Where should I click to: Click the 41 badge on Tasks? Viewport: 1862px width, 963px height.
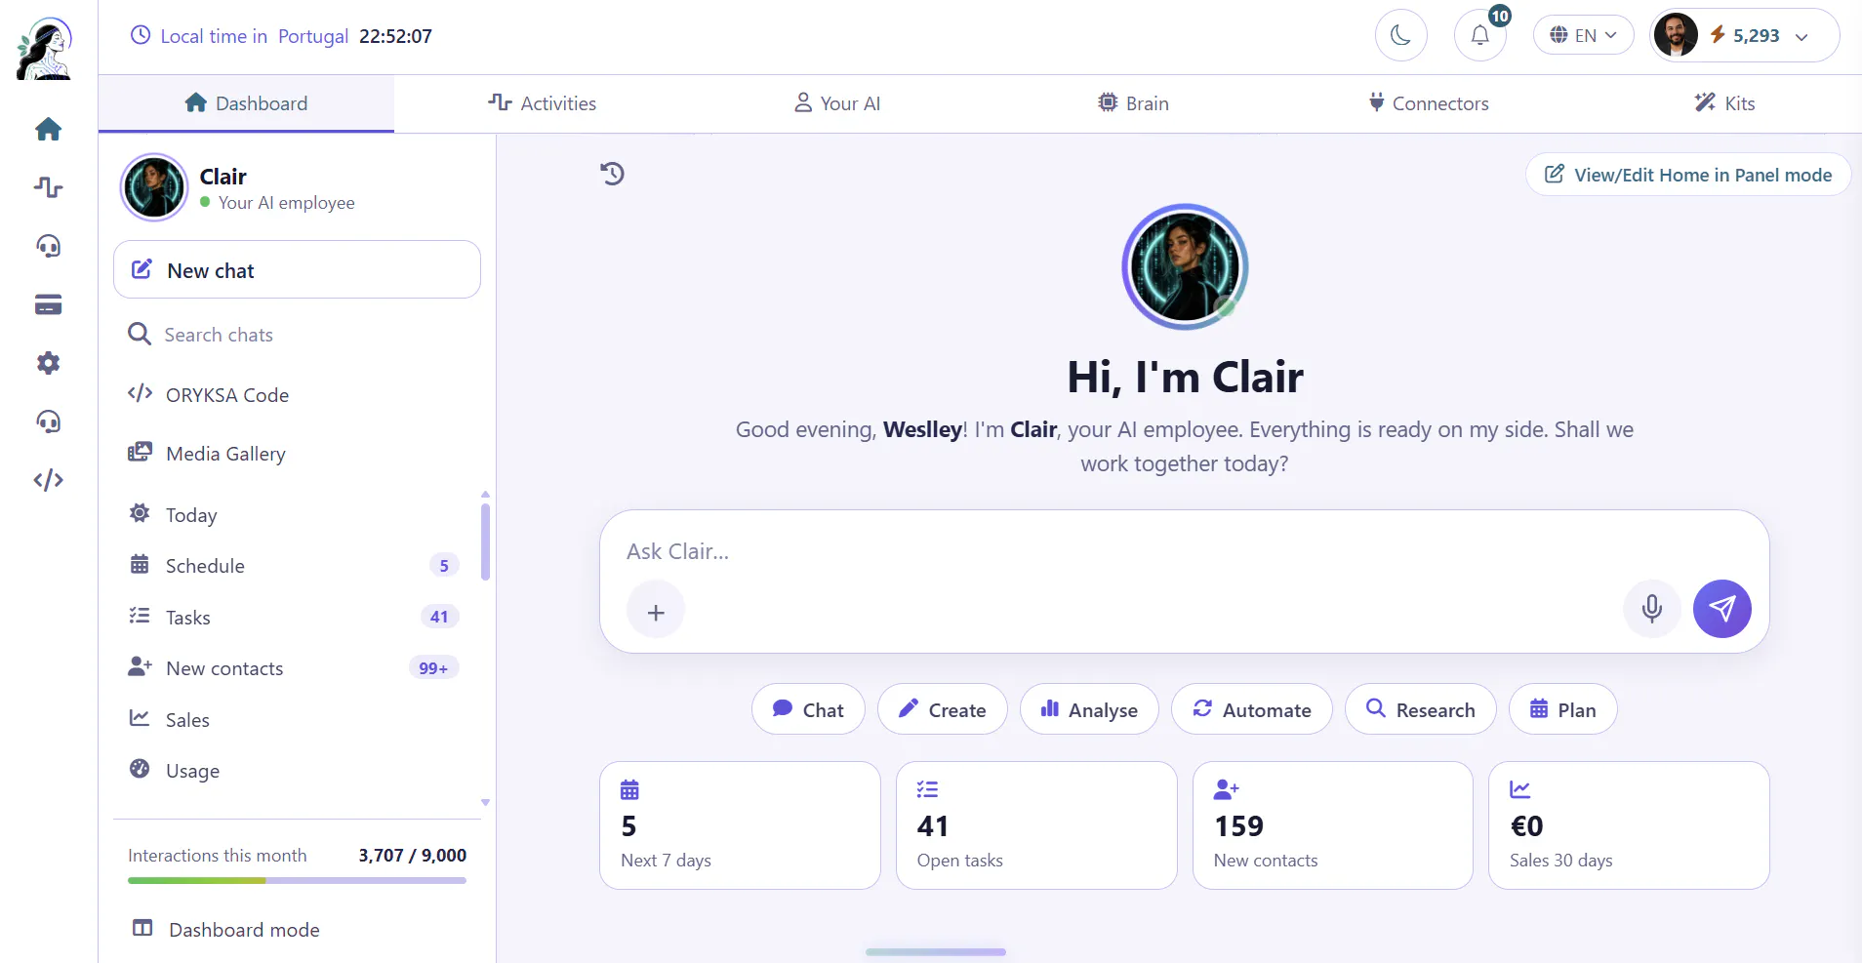(x=439, y=617)
